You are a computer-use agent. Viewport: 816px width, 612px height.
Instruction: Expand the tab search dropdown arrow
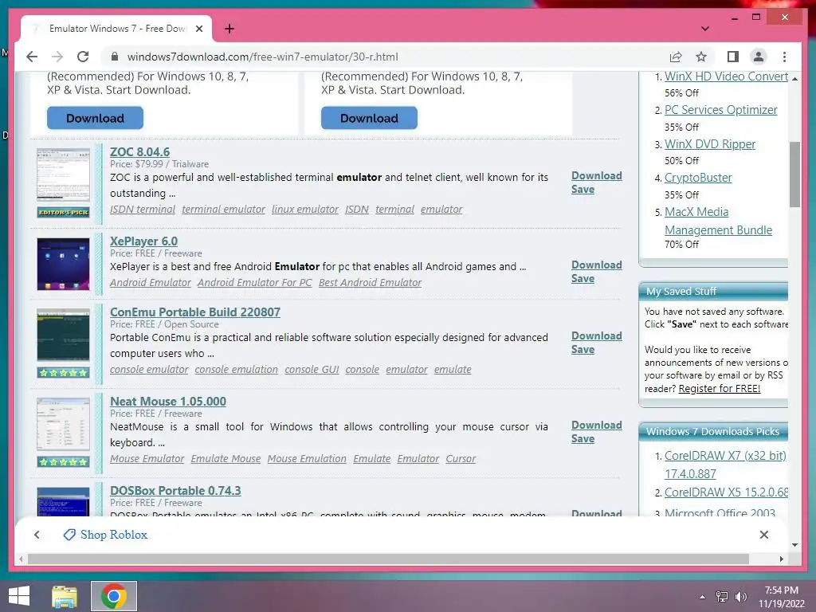click(705, 29)
